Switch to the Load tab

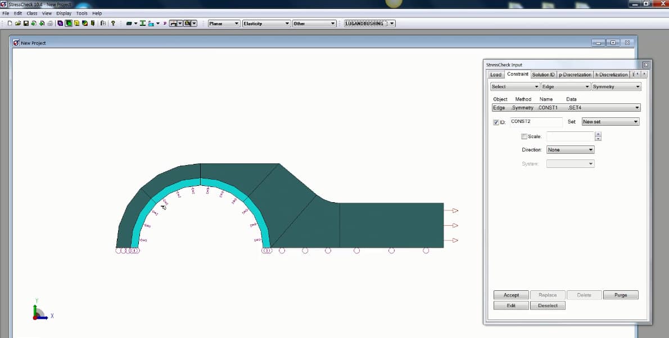coord(495,74)
